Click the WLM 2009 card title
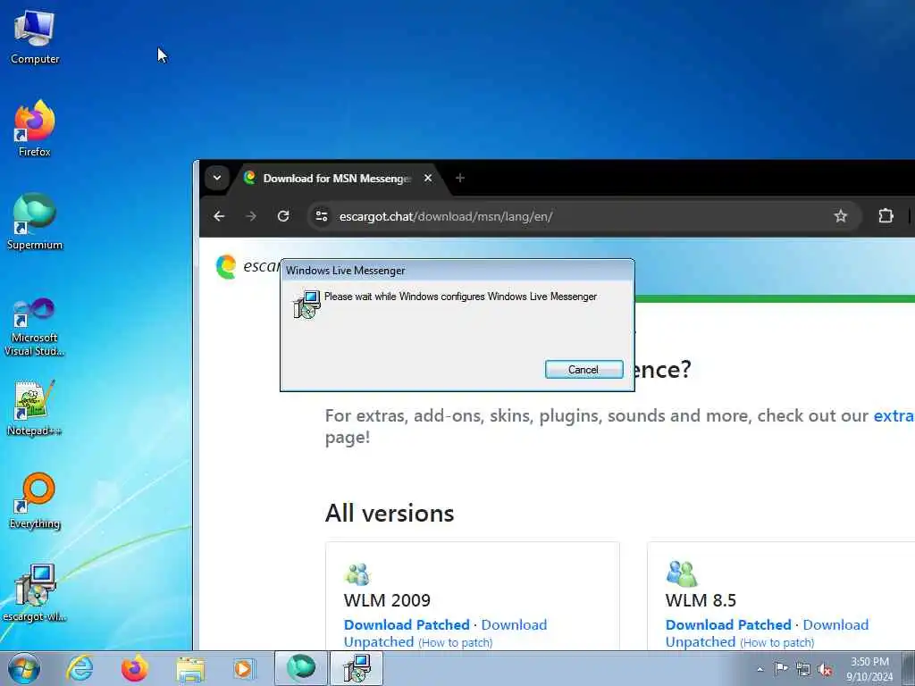915x686 pixels. (387, 600)
